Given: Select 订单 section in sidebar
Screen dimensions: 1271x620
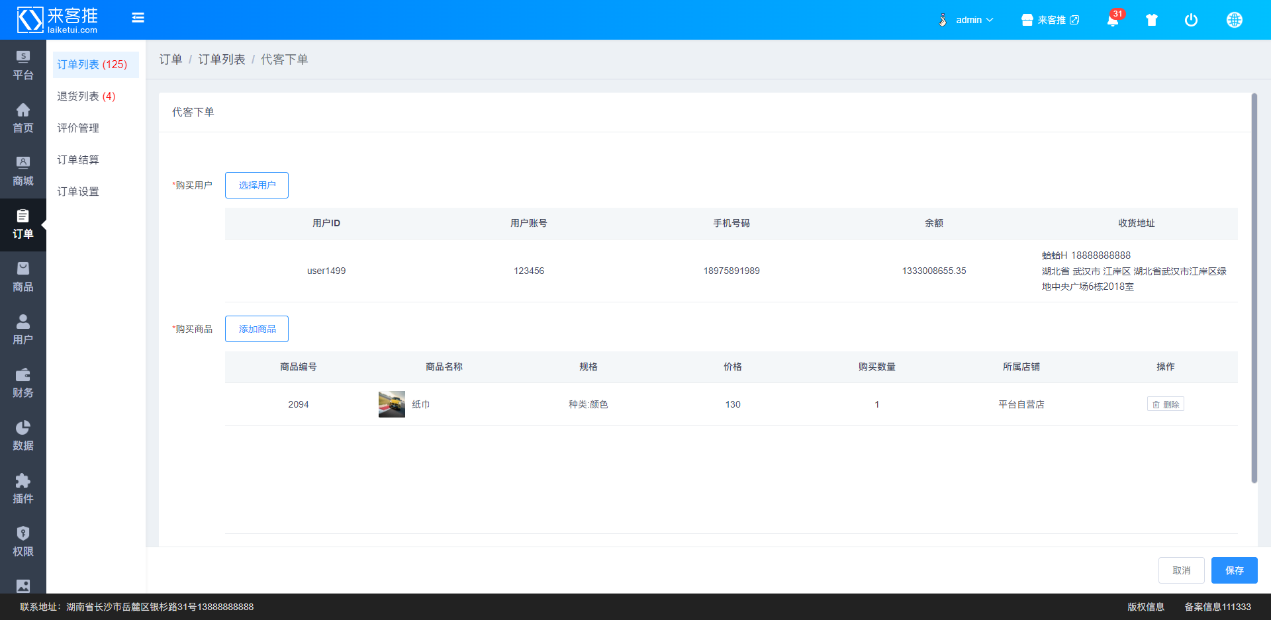Looking at the screenshot, I should [23, 225].
